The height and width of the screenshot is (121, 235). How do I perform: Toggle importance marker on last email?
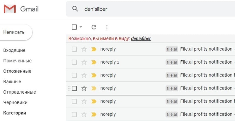94,114
